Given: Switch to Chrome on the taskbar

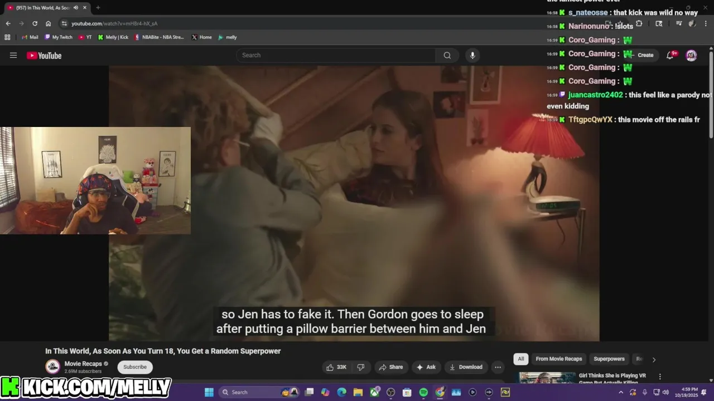Looking at the screenshot, I should 440,392.
